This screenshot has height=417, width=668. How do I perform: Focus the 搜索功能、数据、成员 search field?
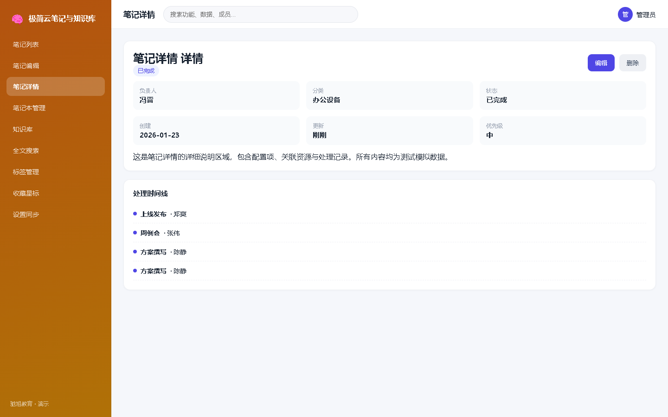click(261, 14)
